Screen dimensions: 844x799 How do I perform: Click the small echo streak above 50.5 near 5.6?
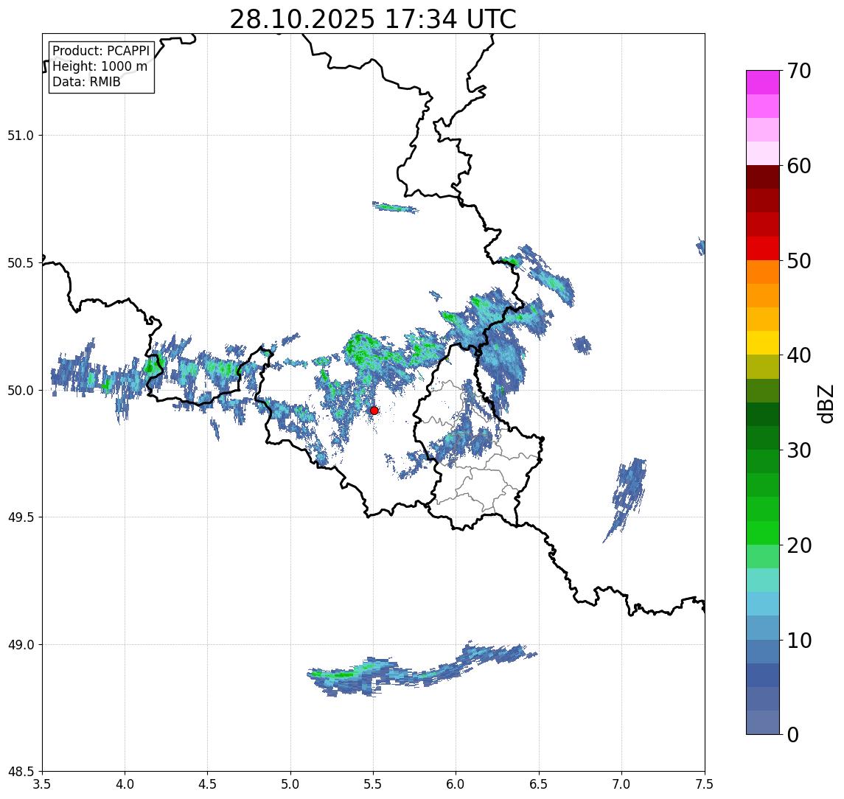pos(395,207)
